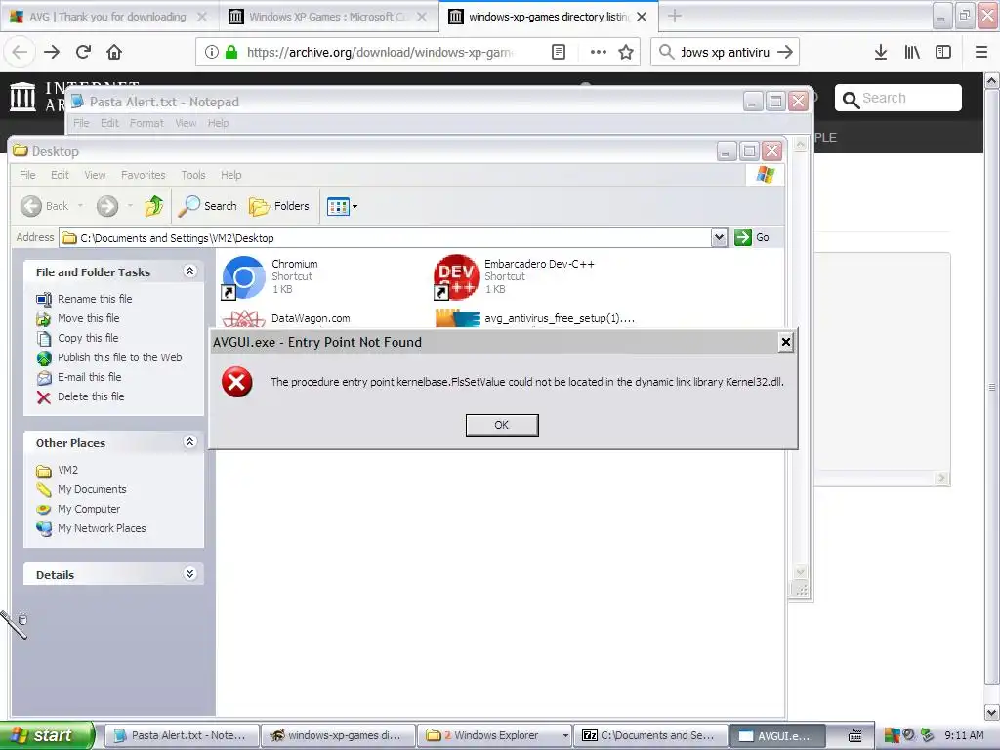
Task: Collapse File and Folder Tasks panel
Action: [190, 271]
